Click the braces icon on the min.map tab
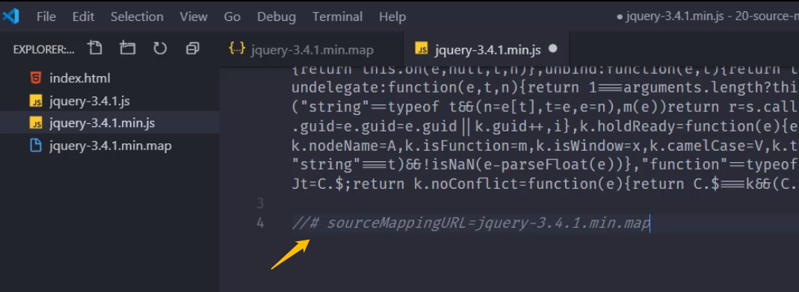This screenshot has width=799, height=292. 237,49
